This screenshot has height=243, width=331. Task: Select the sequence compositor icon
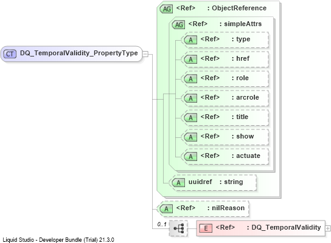click(x=179, y=228)
